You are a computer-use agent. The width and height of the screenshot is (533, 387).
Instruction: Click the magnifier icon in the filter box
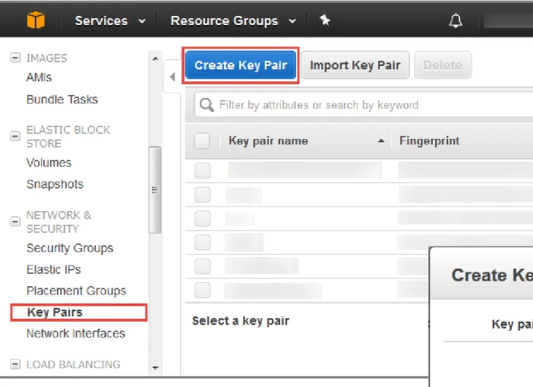coord(207,105)
